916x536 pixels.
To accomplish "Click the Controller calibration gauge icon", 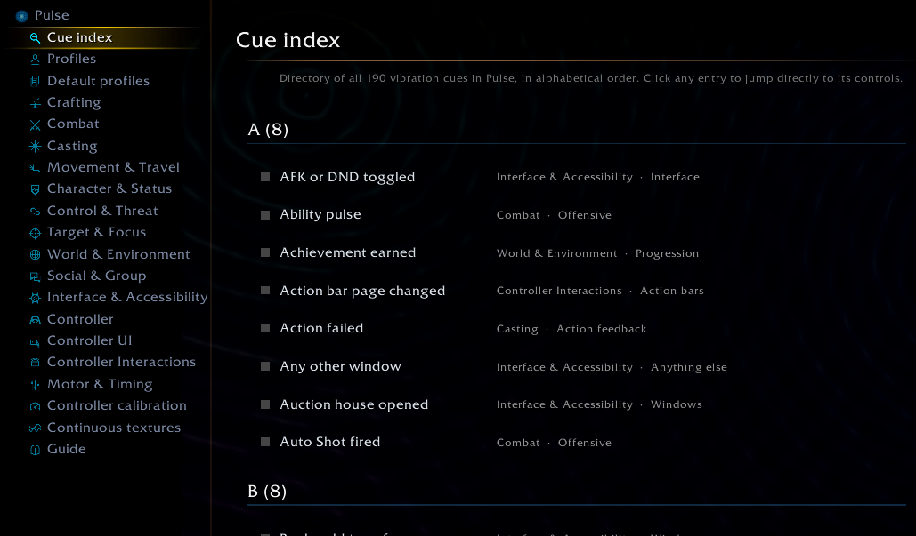I will [x=35, y=406].
